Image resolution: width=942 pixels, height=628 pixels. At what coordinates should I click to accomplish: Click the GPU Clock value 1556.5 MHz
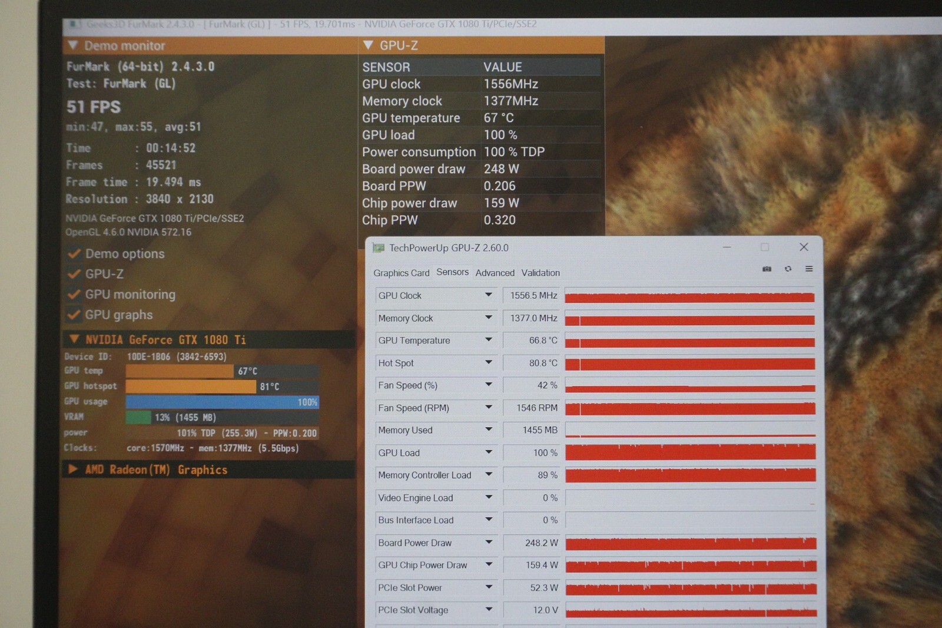pyautogui.click(x=534, y=295)
